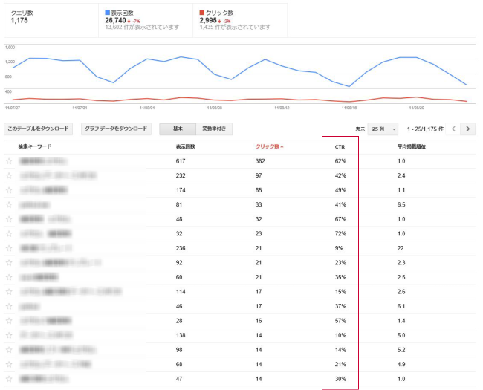The image size is (483, 390).
Task: Click グラフデータをダウンロード button
Action: coord(117,129)
